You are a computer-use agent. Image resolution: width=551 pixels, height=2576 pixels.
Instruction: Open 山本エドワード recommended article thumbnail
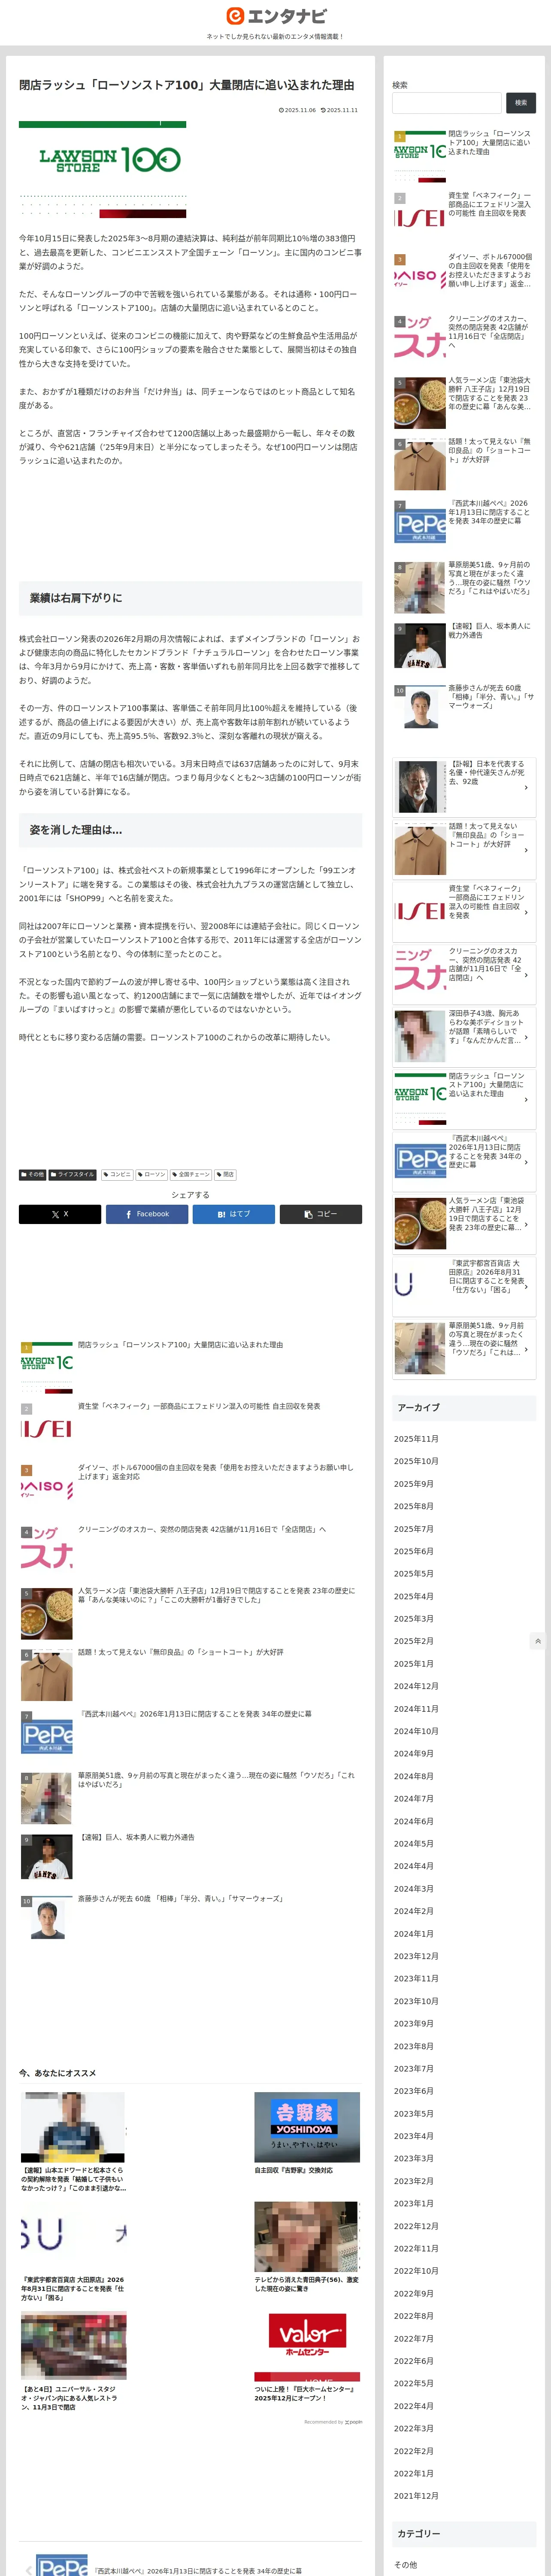[73, 2127]
